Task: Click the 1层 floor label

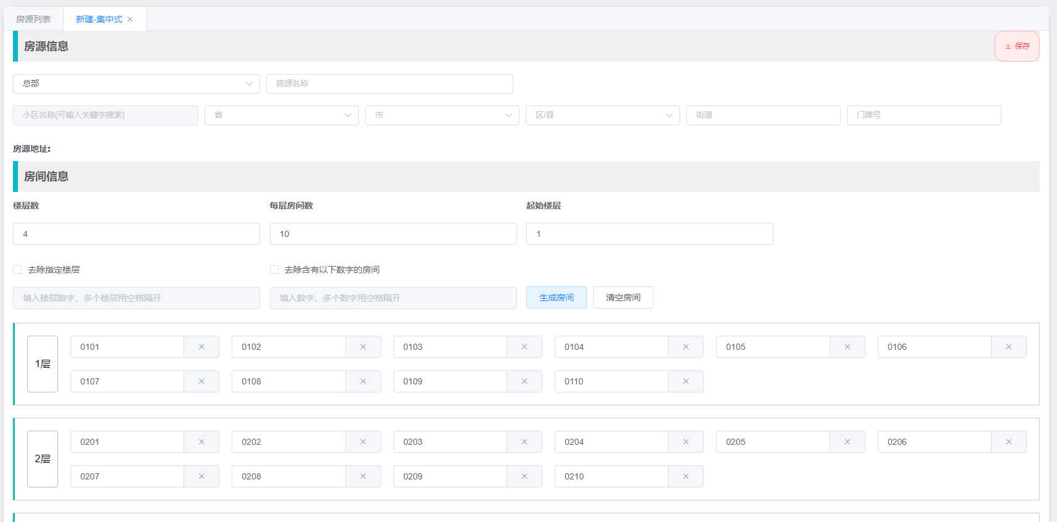Action: pyautogui.click(x=43, y=364)
